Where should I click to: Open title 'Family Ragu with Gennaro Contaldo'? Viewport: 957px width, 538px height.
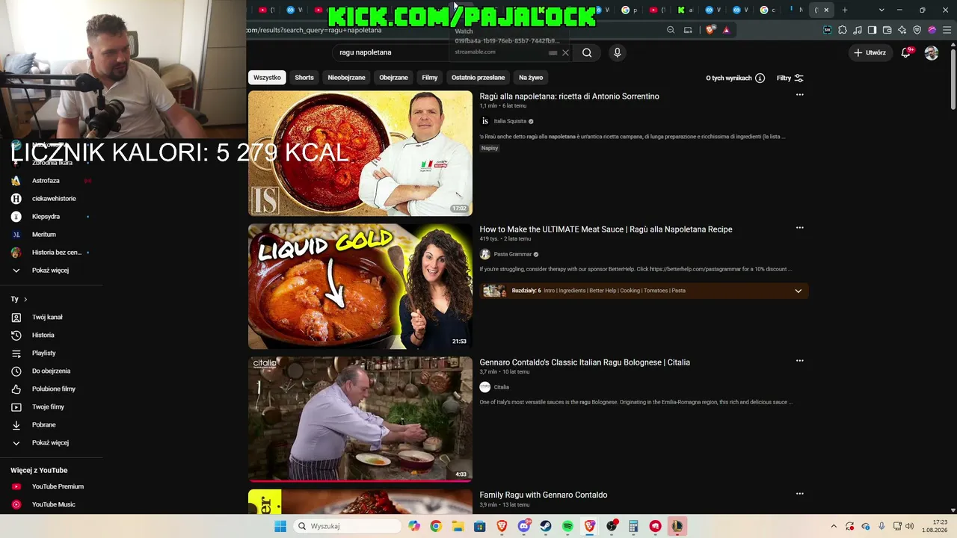pyautogui.click(x=544, y=495)
